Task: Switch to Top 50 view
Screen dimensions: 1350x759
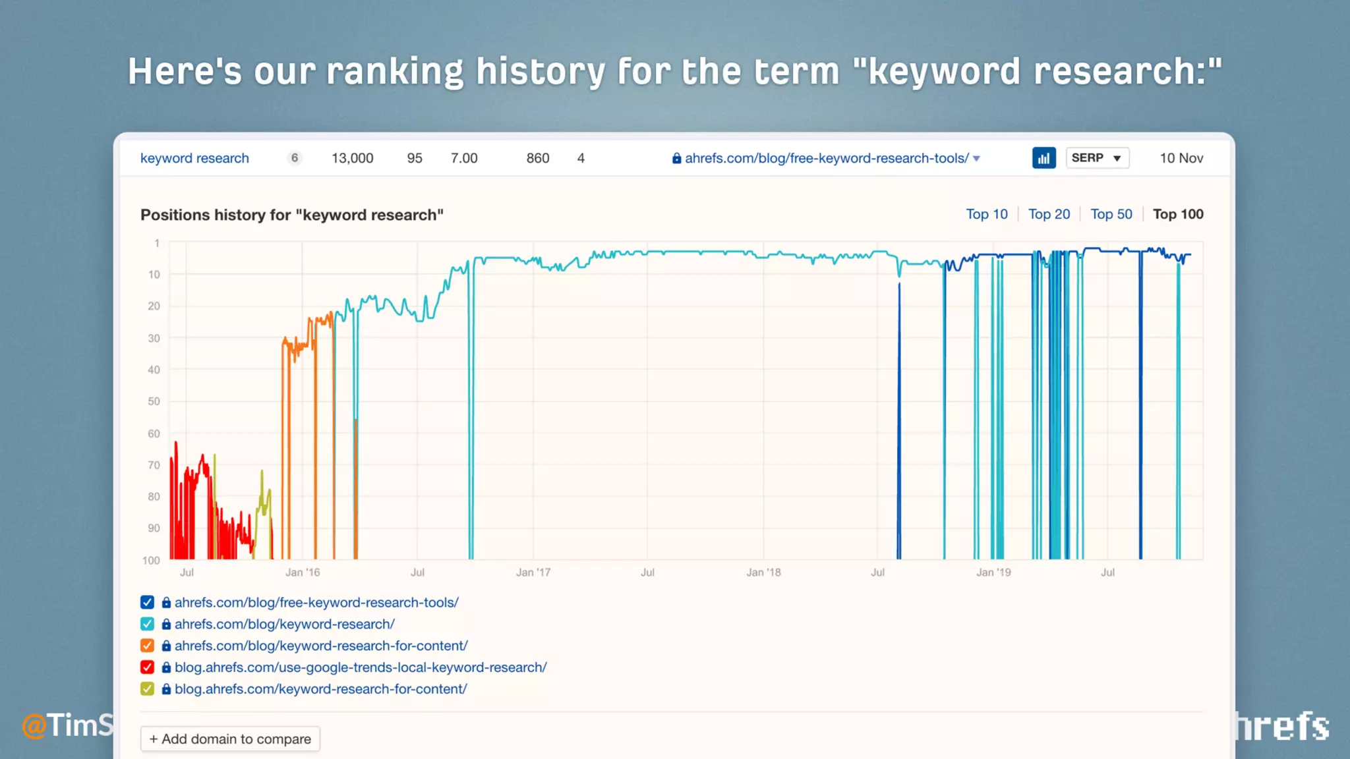Action: tap(1111, 214)
